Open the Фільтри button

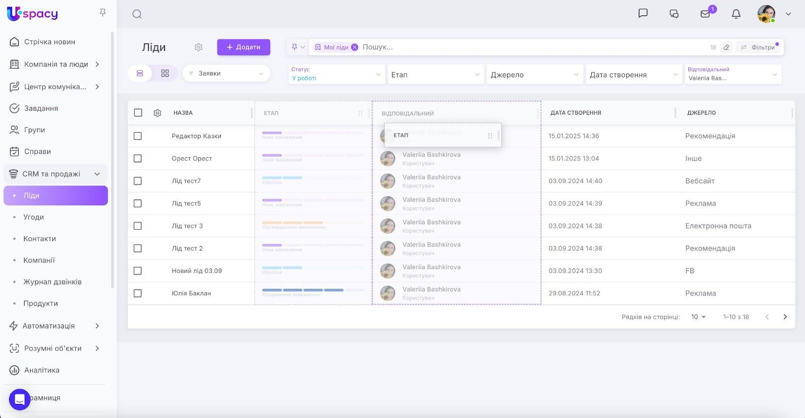coord(758,47)
